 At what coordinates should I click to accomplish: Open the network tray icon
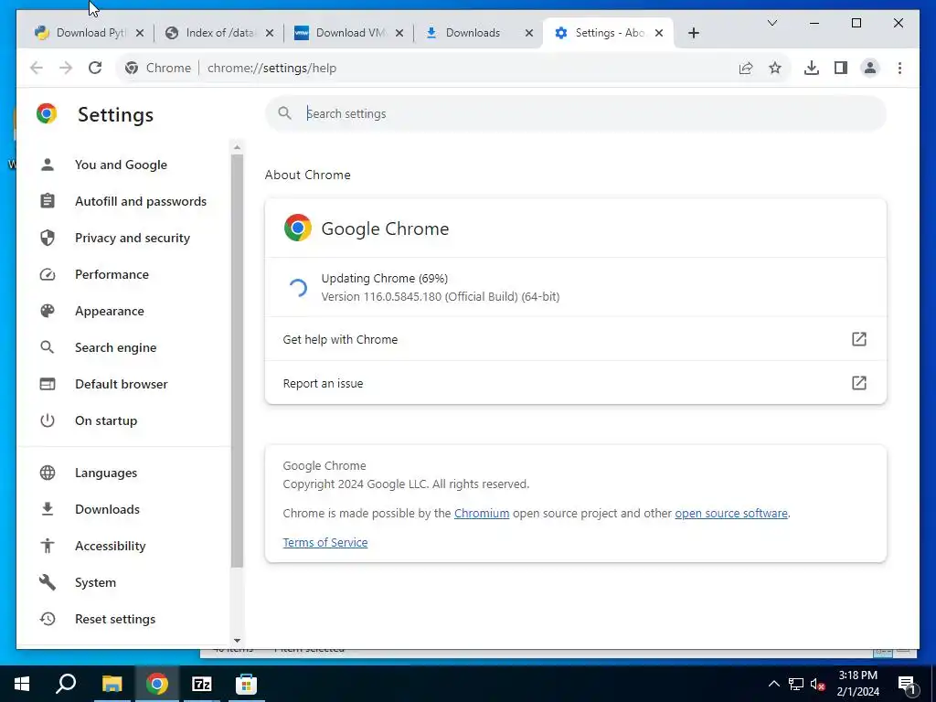(796, 684)
